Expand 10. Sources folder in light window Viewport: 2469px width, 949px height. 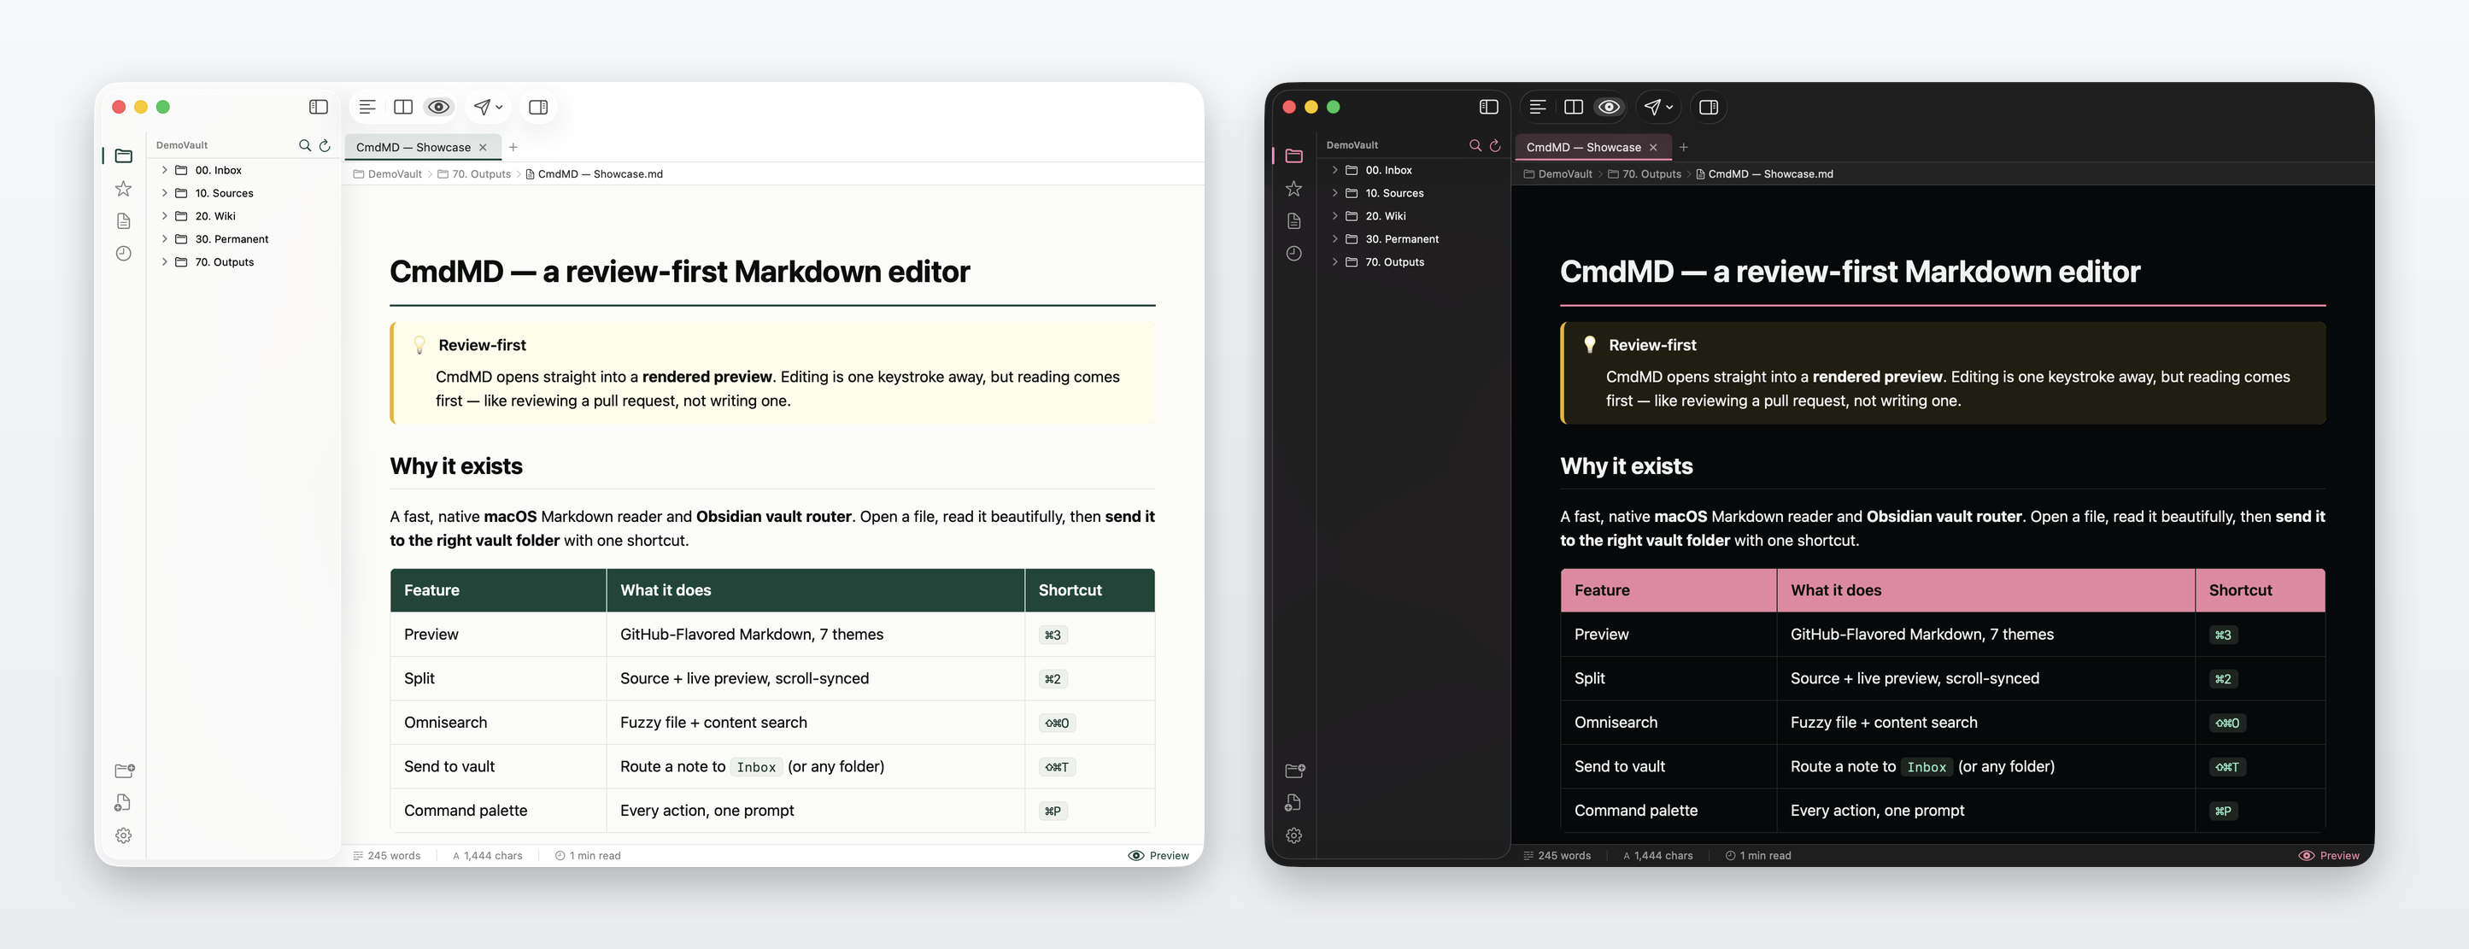point(165,193)
